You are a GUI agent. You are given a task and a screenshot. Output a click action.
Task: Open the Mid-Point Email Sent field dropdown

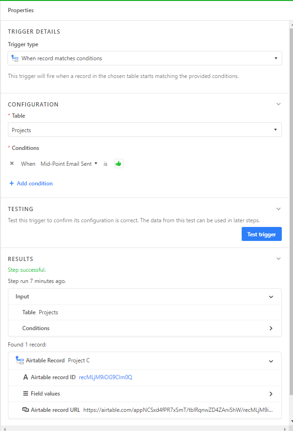pos(69,164)
